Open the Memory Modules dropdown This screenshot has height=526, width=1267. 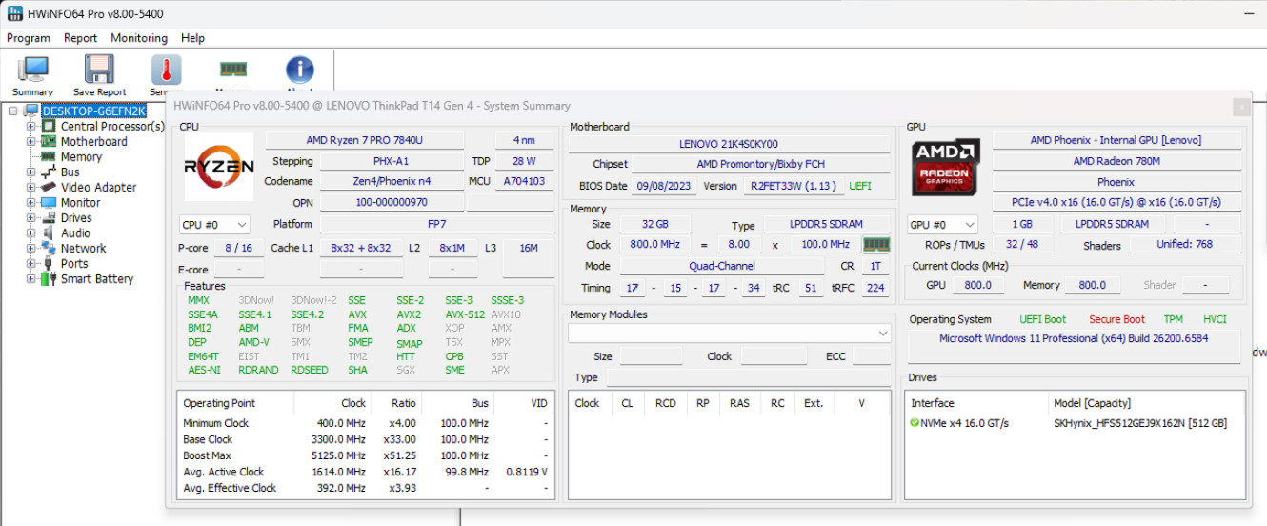(x=730, y=334)
